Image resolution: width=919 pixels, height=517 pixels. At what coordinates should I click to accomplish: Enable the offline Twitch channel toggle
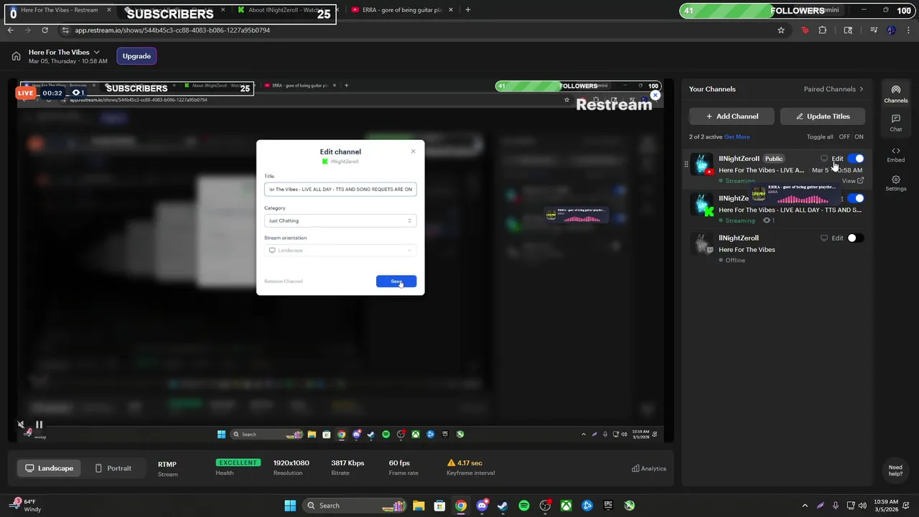(856, 238)
